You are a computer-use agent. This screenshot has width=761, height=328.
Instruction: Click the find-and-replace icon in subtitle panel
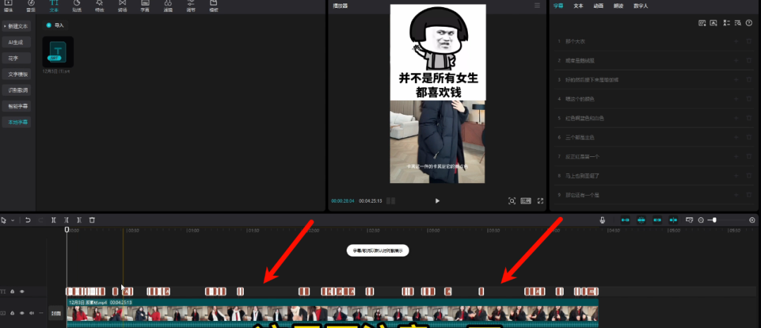click(x=738, y=23)
